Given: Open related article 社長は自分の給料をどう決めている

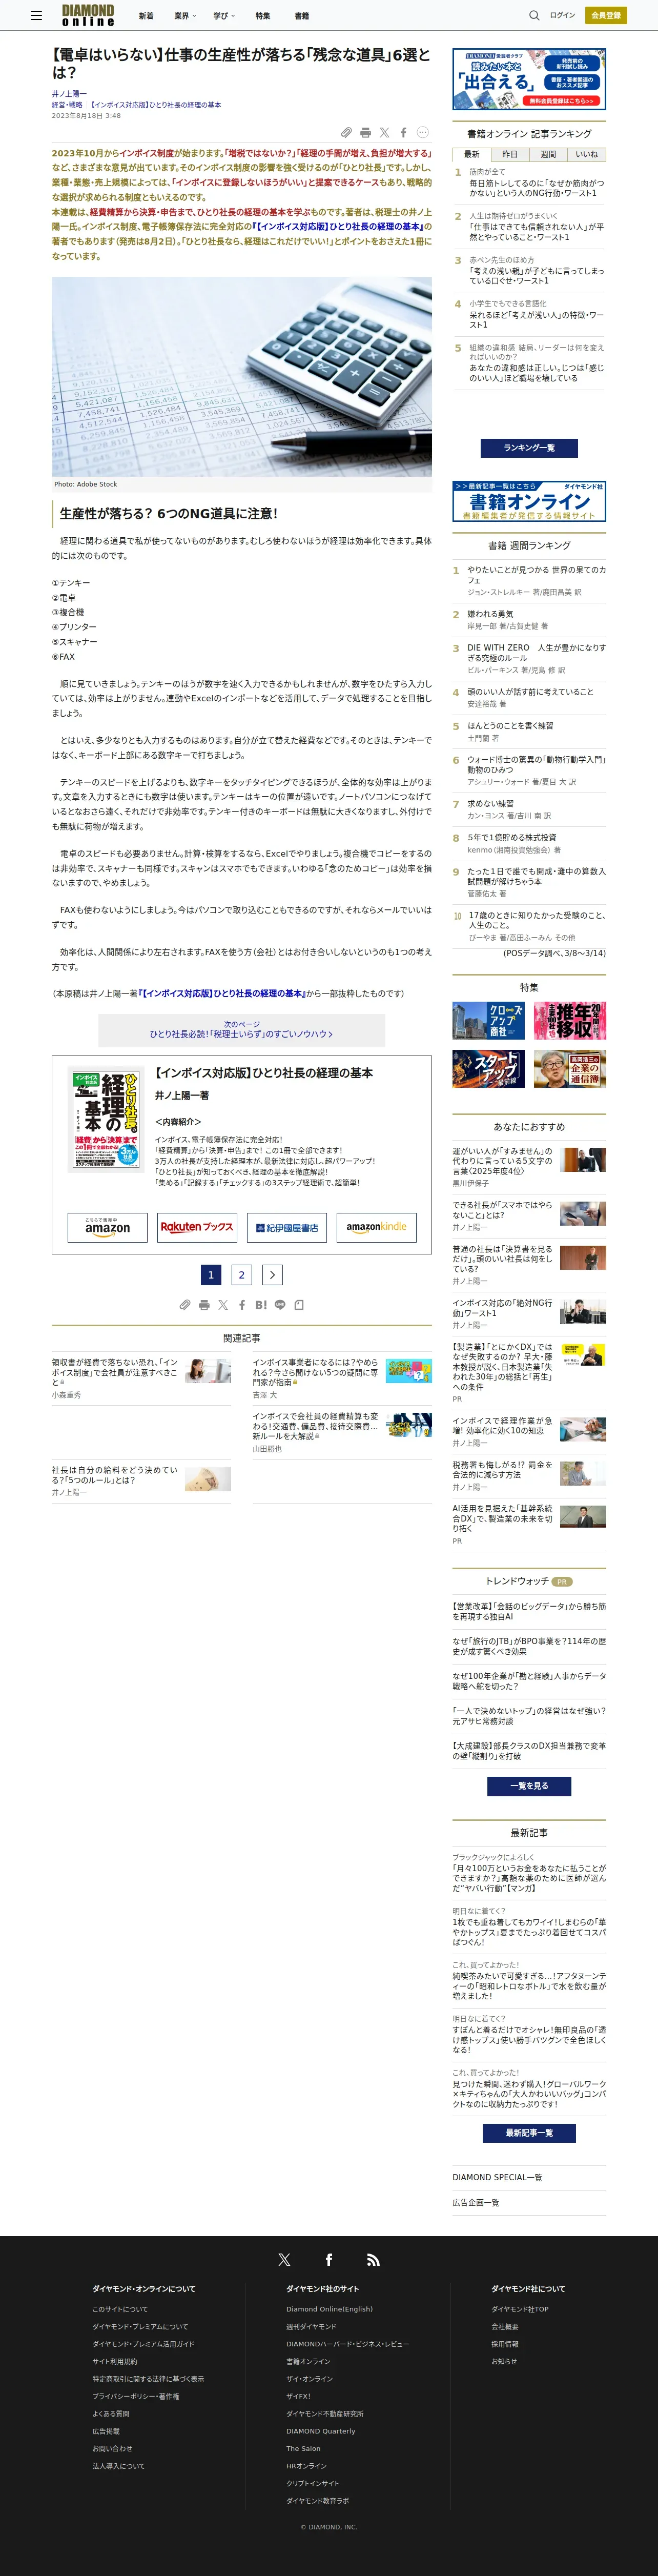Looking at the screenshot, I should [x=115, y=1475].
